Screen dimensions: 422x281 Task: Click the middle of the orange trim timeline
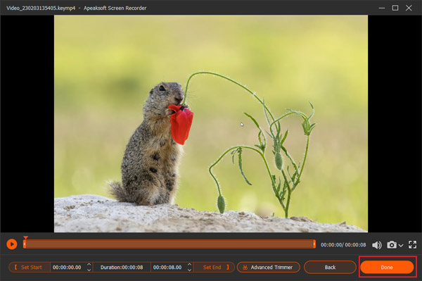(170, 244)
